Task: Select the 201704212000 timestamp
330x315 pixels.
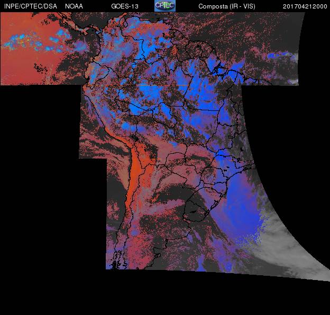Action: [x=305, y=6]
